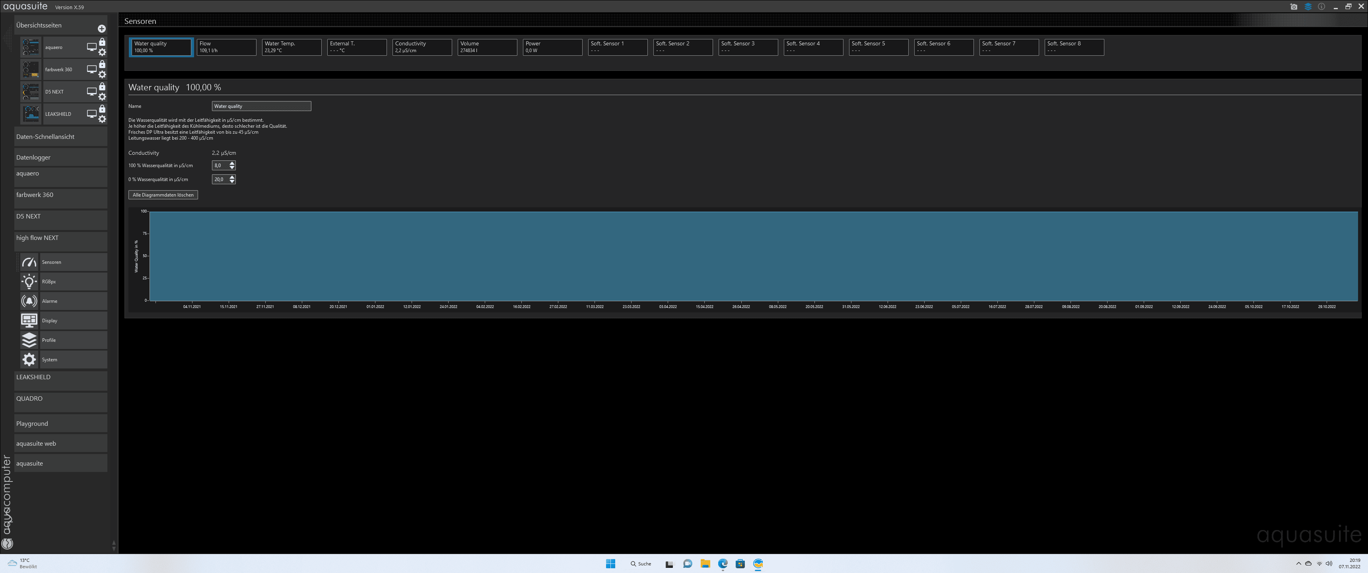
Task: Click desktop monitor icon for D5 NEXT
Action: pos(91,92)
